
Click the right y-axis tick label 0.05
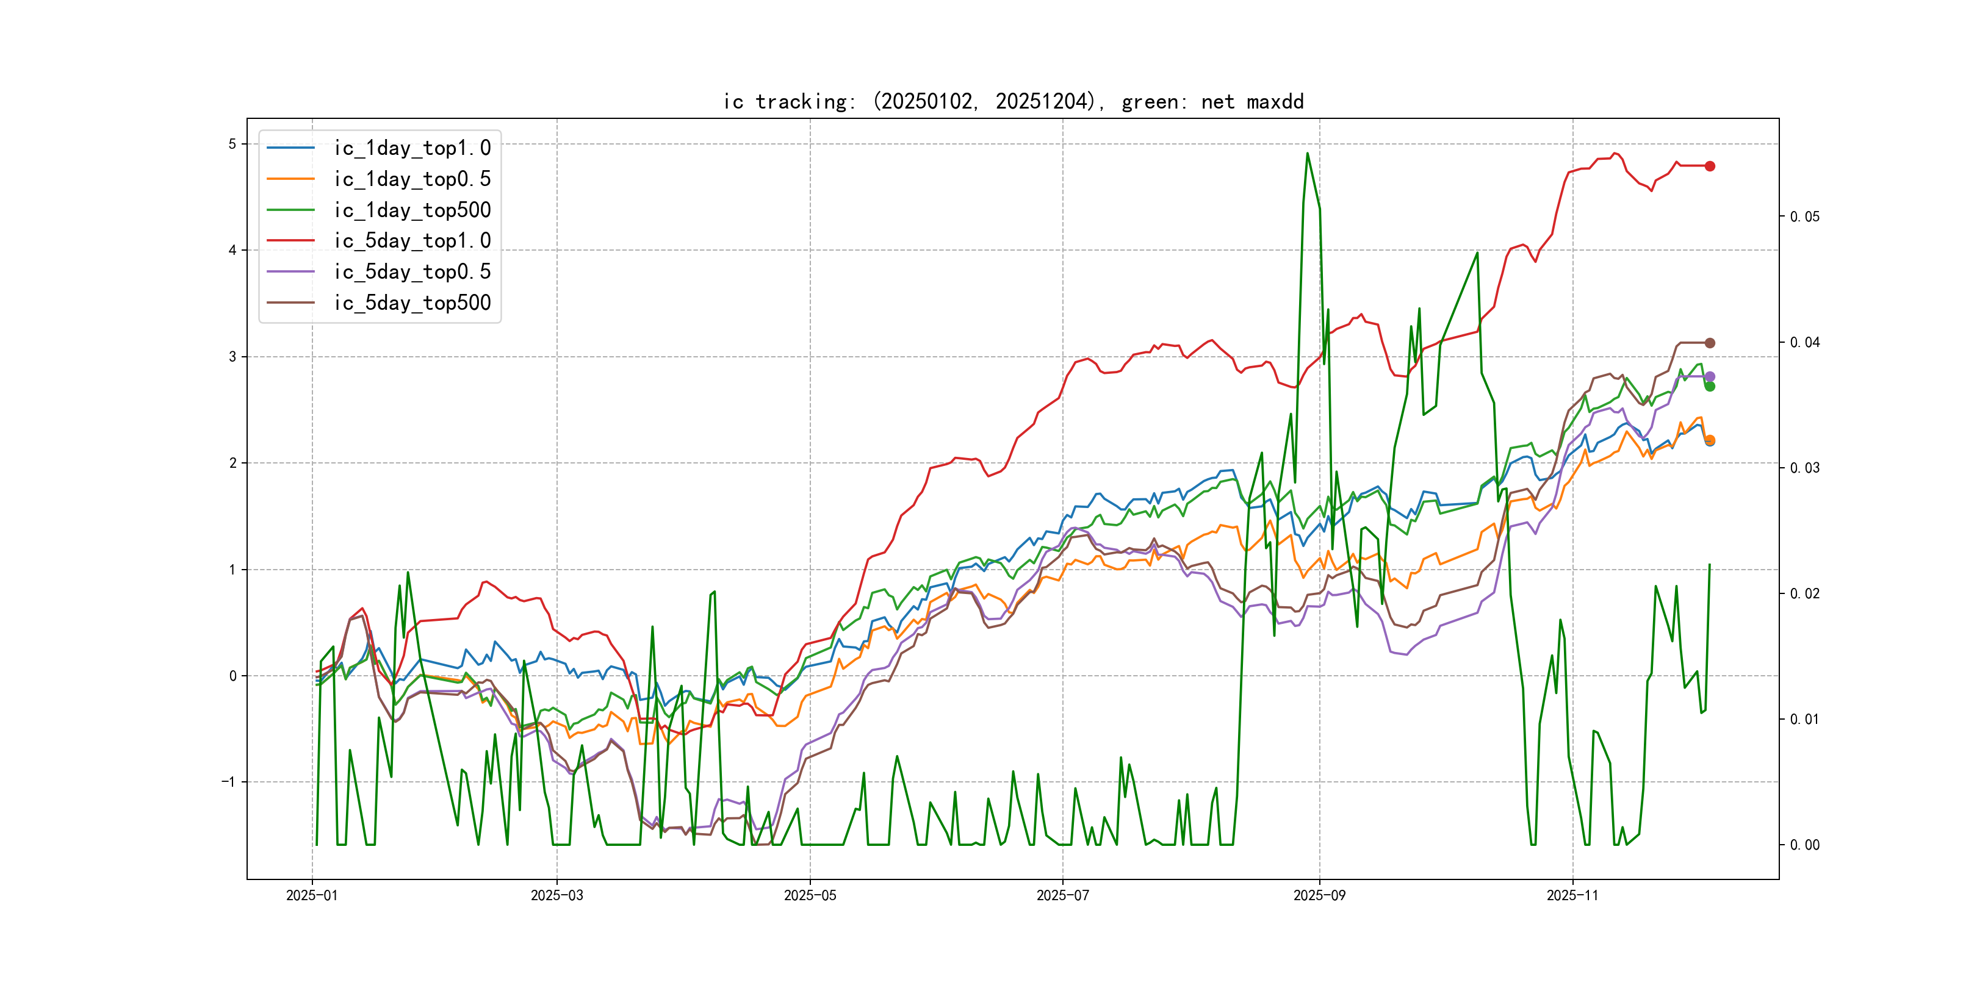click(x=1804, y=217)
